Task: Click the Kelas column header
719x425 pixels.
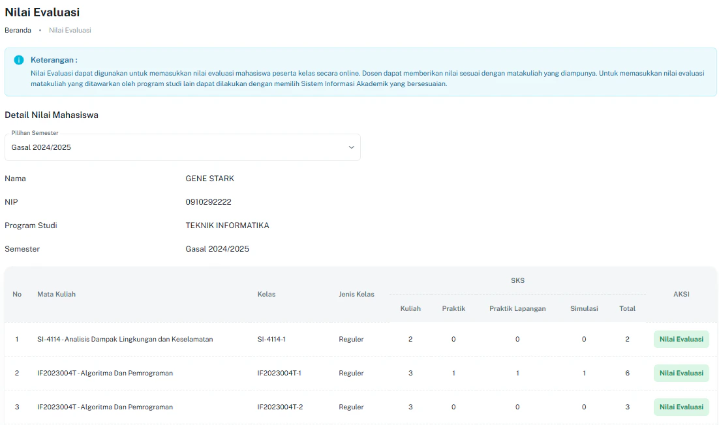Action: coord(266,295)
